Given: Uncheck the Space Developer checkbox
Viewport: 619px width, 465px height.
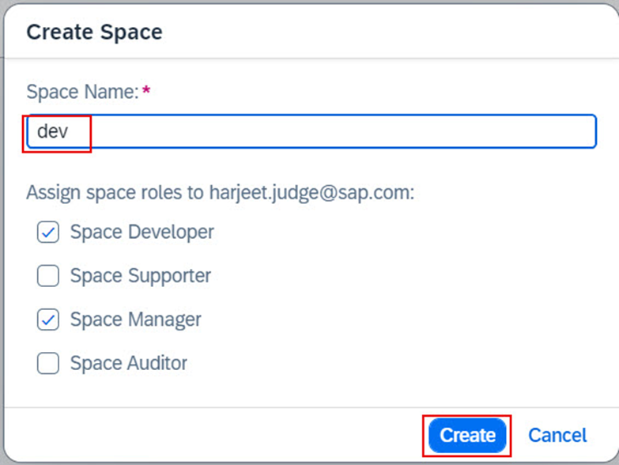Looking at the screenshot, I should pyautogui.click(x=49, y=232).
